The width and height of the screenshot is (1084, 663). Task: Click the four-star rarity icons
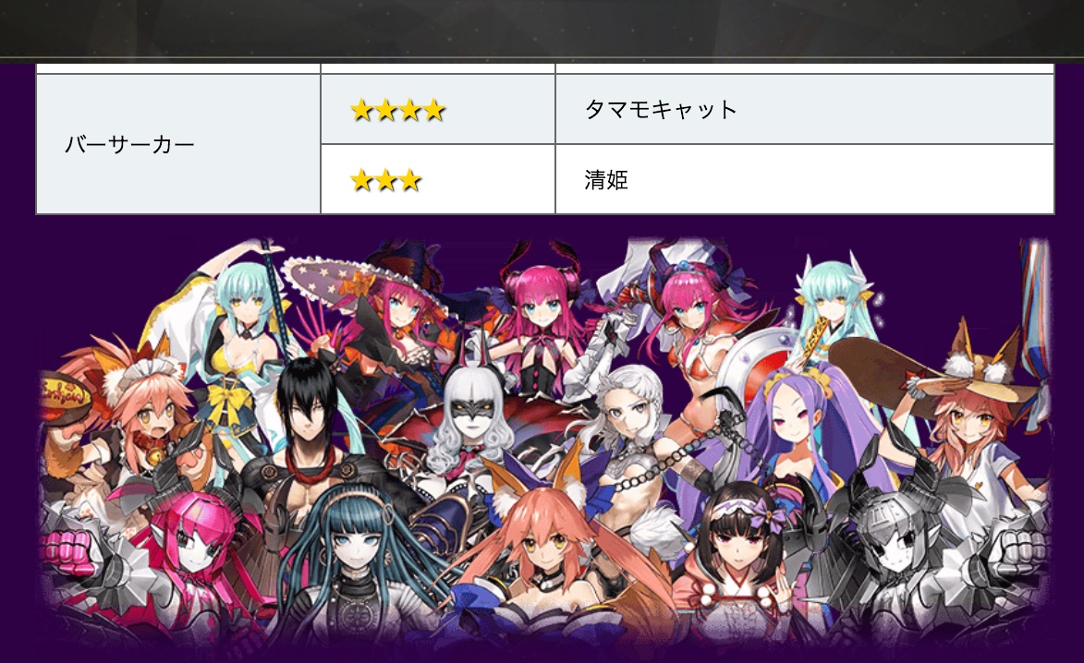397,110
